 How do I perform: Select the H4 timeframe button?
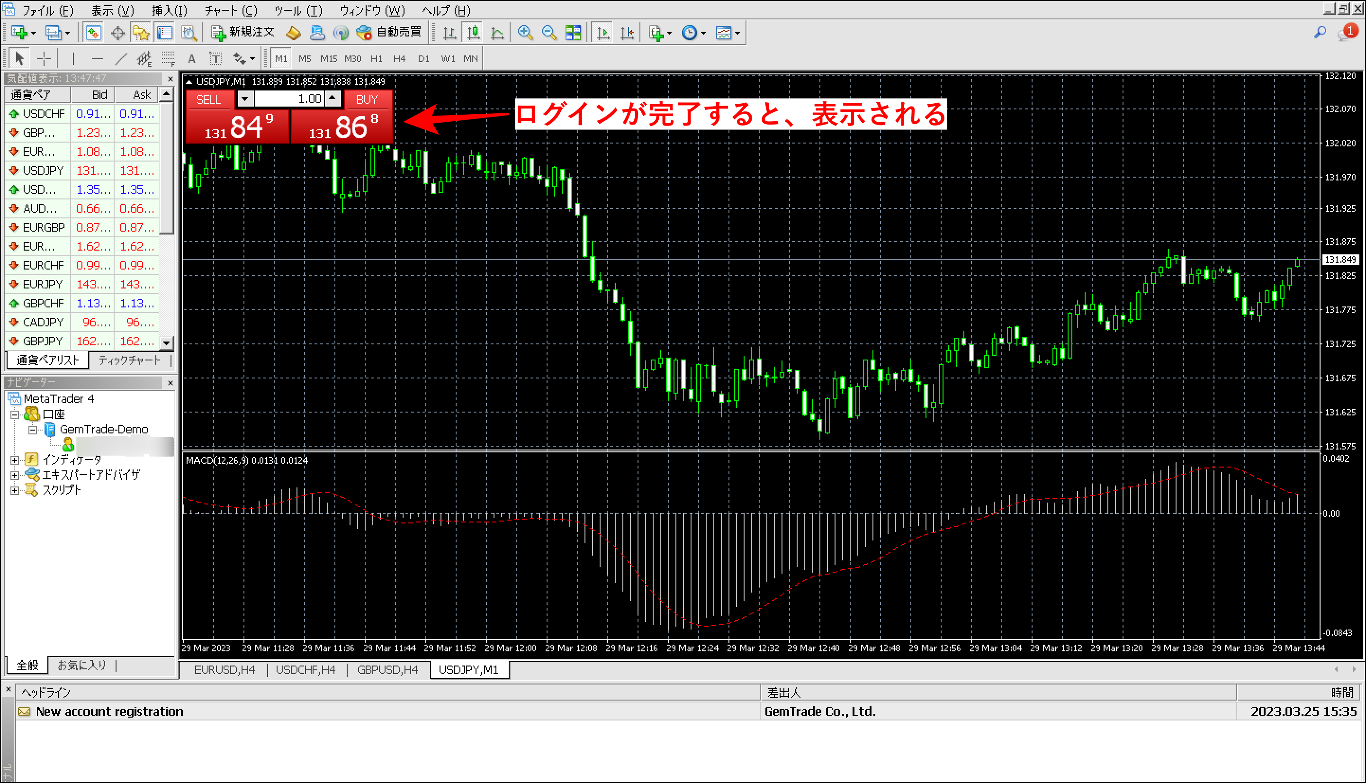[399, 59]
